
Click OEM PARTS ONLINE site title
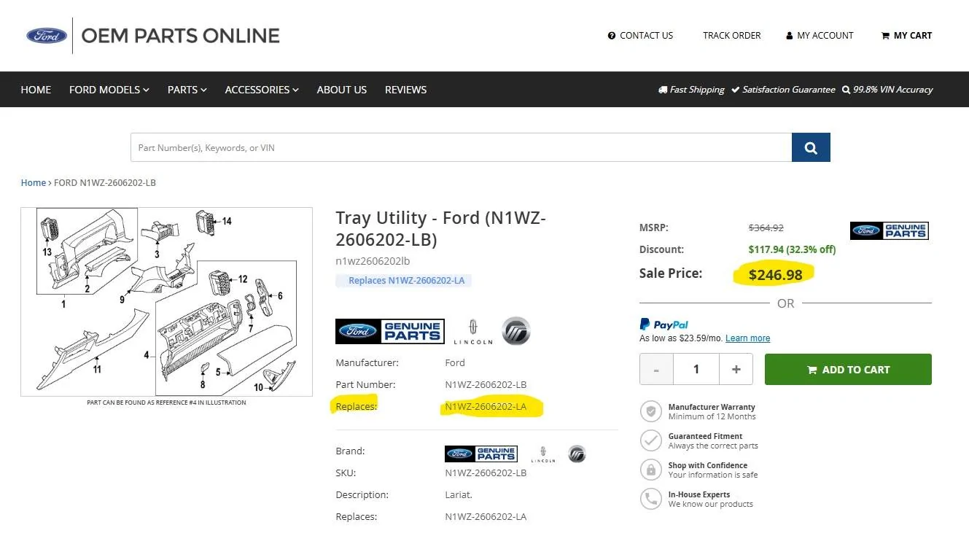(181, 36)
